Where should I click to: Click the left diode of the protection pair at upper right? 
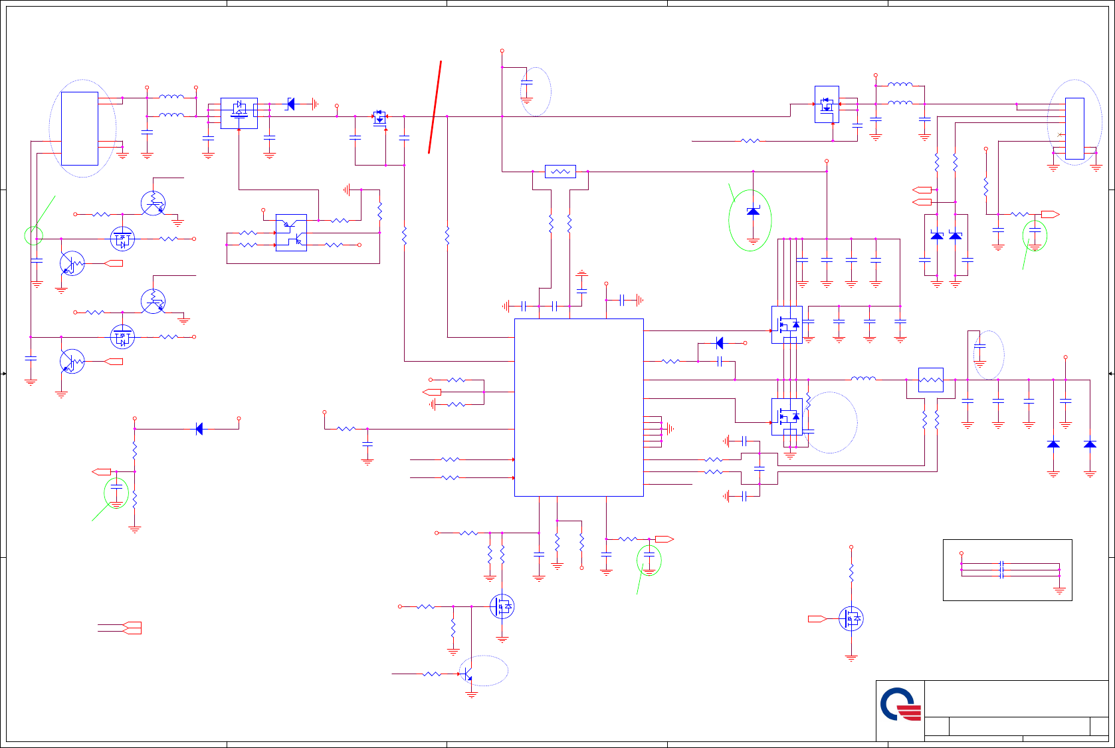click(x=937, y=235)
